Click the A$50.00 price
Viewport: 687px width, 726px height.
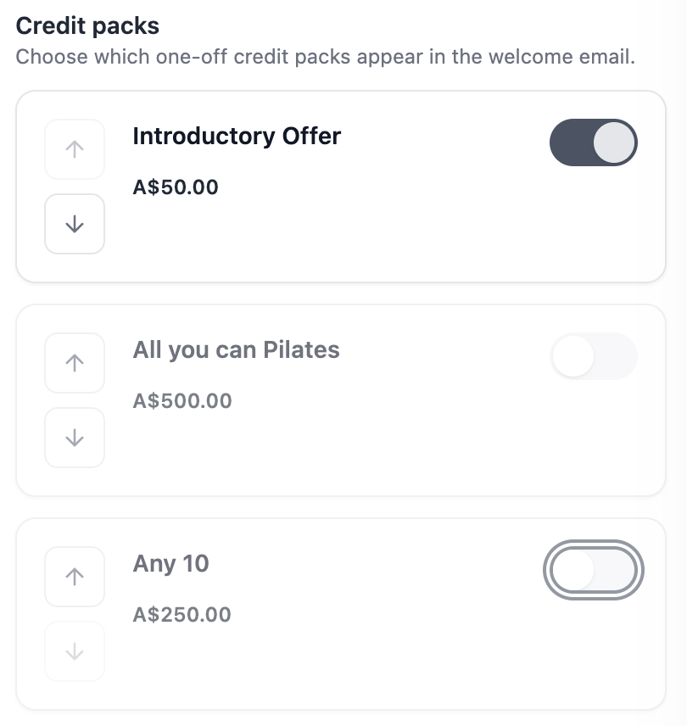pyautogui.click(x=176, y=187)
